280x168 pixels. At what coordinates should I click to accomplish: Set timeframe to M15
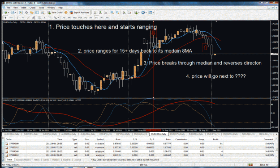point(75,17)
